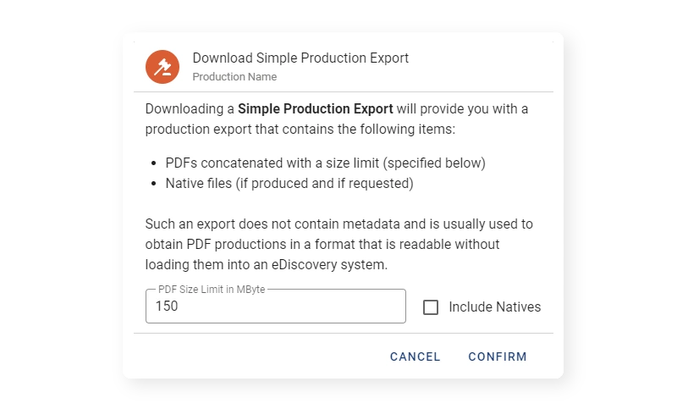Click the "Native files (if produced and if requested)" bullet
The image size is (688, 420).
pos(289,182)
